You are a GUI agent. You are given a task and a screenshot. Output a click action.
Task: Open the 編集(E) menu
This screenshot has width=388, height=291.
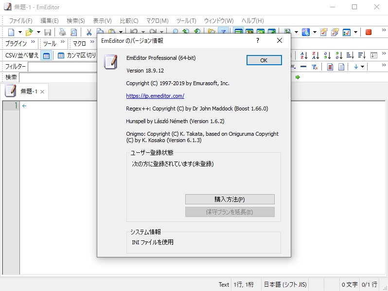tap(50, 21)
